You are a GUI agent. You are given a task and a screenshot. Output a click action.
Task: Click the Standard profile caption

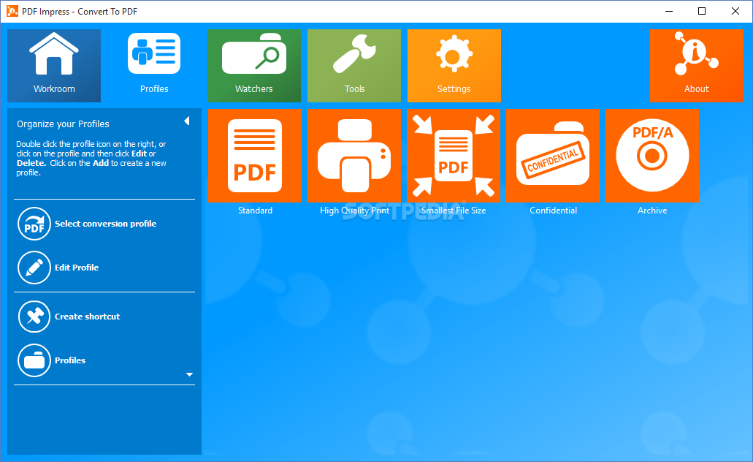point(255,211)
